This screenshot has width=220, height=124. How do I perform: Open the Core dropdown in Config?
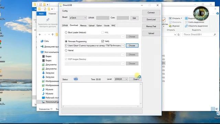(x=123, y=18)
